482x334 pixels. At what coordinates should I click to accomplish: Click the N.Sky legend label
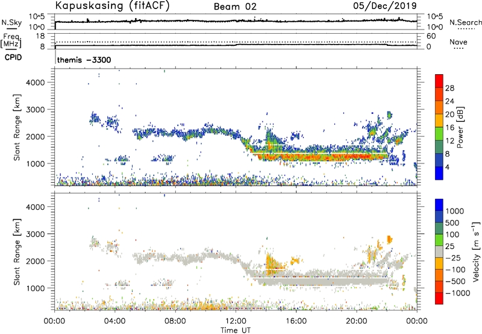pos(11,22)
